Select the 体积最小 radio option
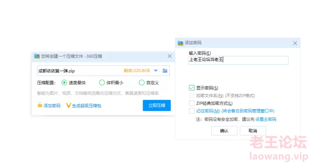Viewport: 315px width, 165px height. [102, 82]
